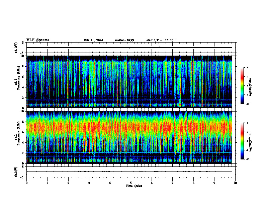Click the "VLF Spectra" plot title
The image size is (265, 205).
pos(38,40)
